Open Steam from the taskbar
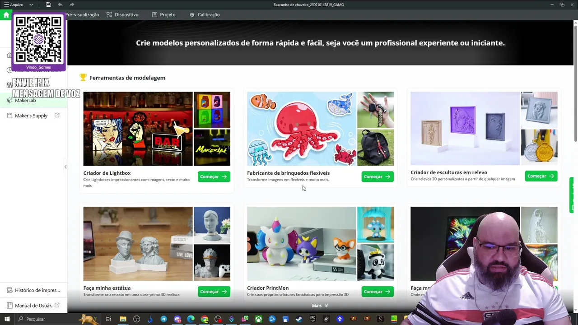 pos(299,319)
